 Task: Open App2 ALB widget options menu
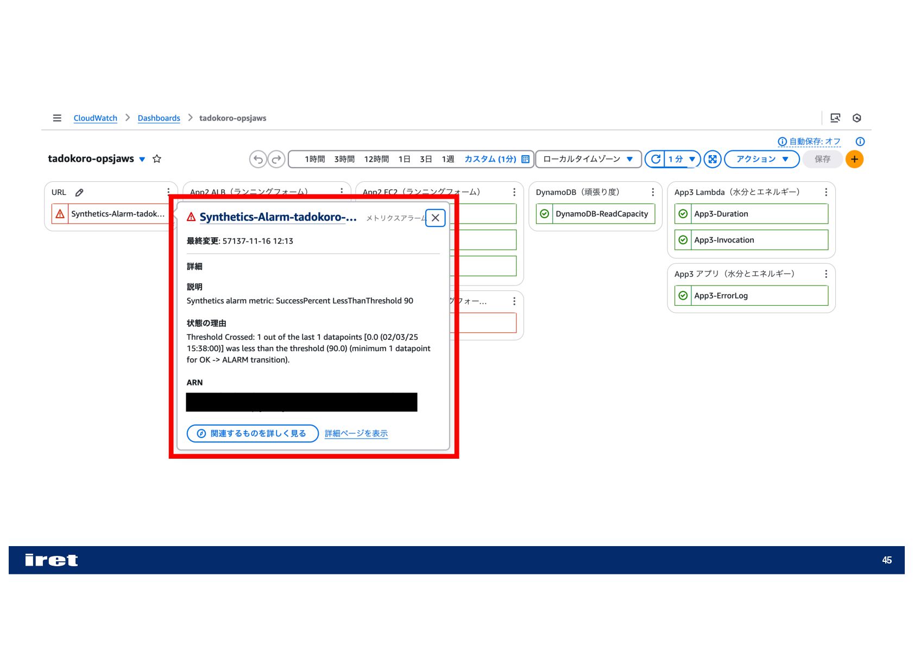coord(342,191)
